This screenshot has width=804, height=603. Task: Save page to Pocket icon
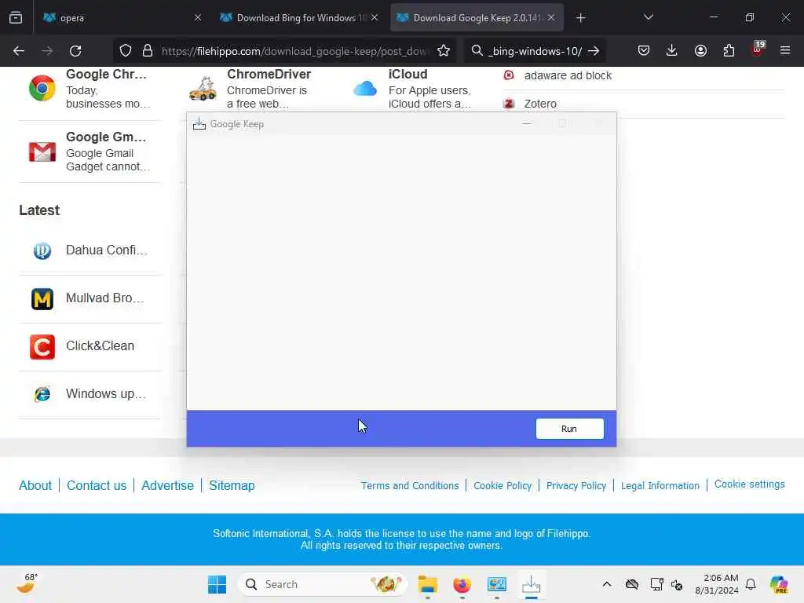(644, 50)
